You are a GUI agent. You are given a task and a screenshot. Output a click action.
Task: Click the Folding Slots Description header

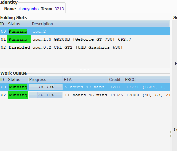pyautogui.click(x=100, y=24)
